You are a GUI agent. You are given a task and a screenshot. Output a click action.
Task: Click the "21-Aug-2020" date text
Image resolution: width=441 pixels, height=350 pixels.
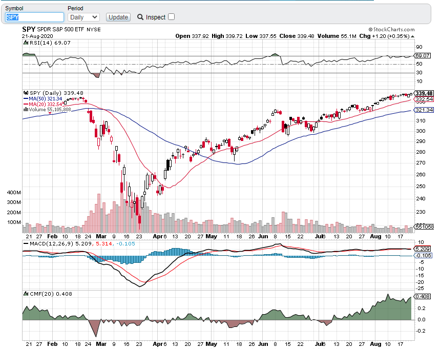(37, 36)
